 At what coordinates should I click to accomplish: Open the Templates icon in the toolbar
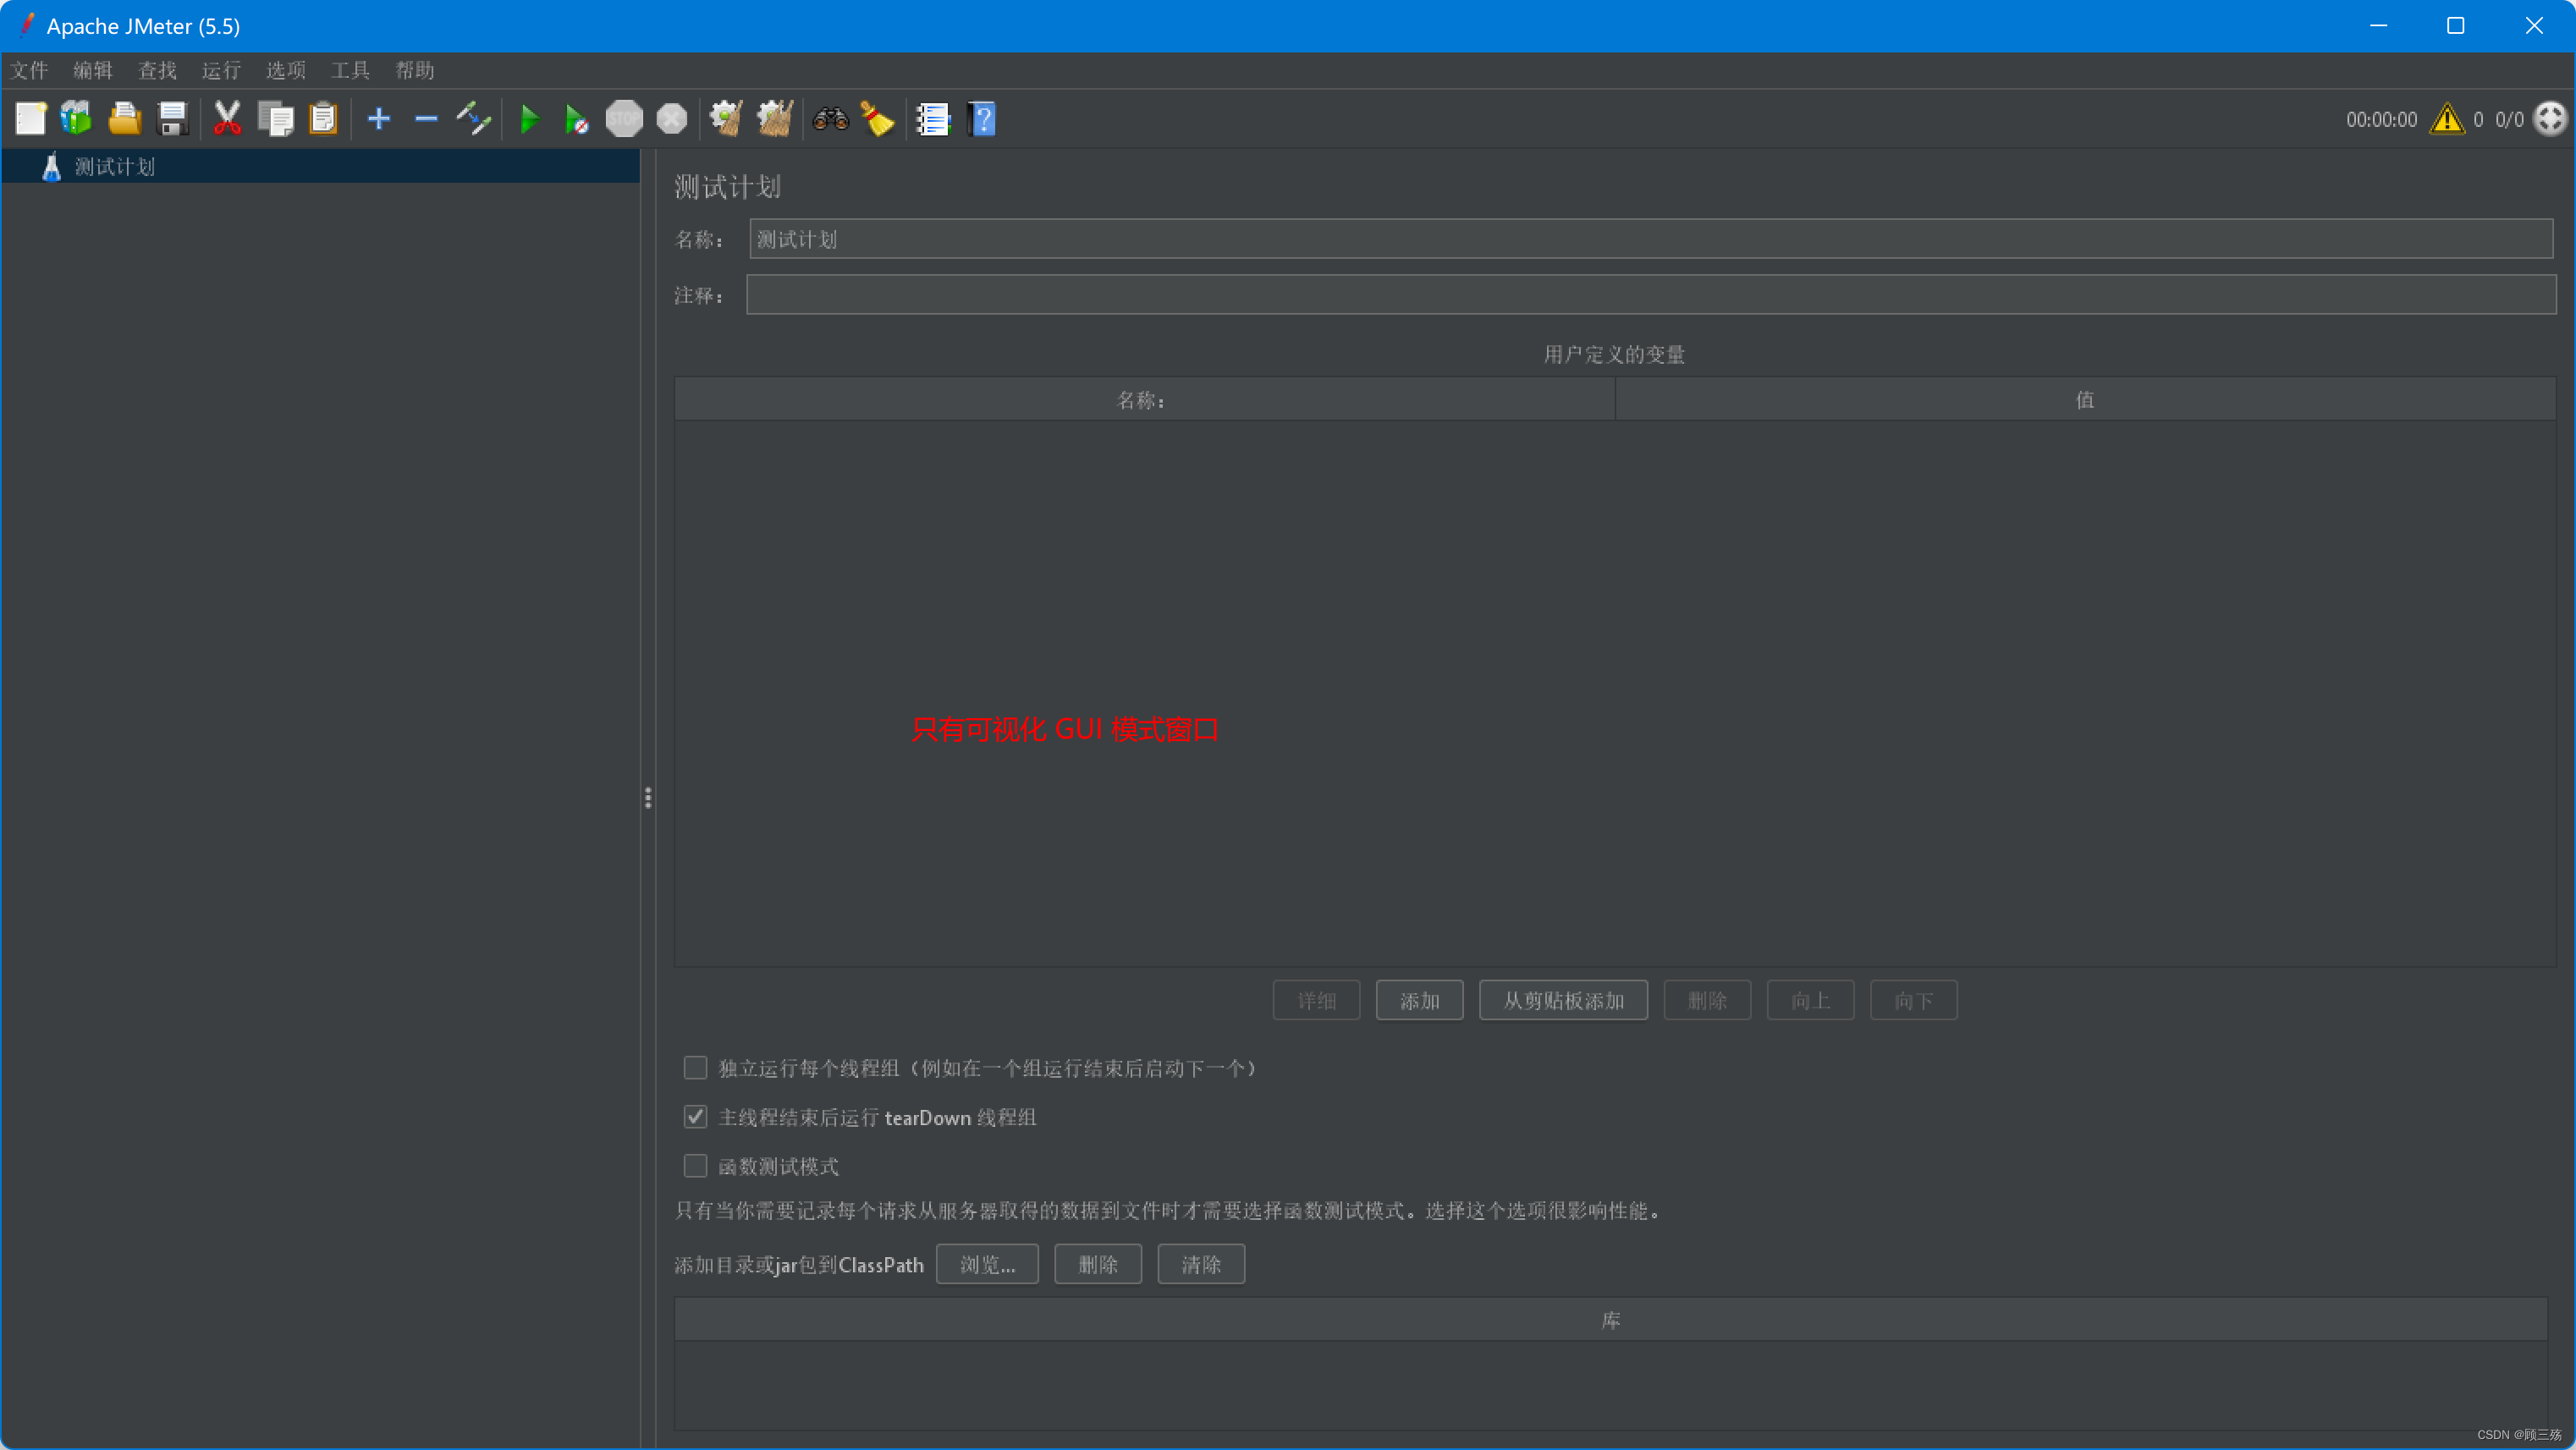coord(76,119)
